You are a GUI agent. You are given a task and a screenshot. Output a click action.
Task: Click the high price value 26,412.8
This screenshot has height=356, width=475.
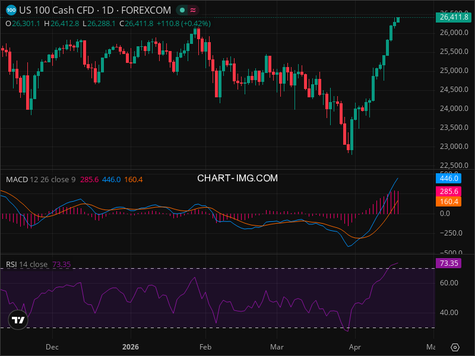pyautogui.click(x=65, y=24)
